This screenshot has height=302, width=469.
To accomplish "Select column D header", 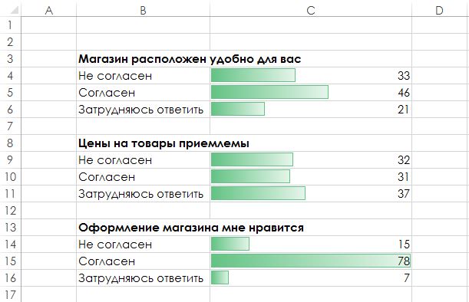I will click(x=440, y=9).
